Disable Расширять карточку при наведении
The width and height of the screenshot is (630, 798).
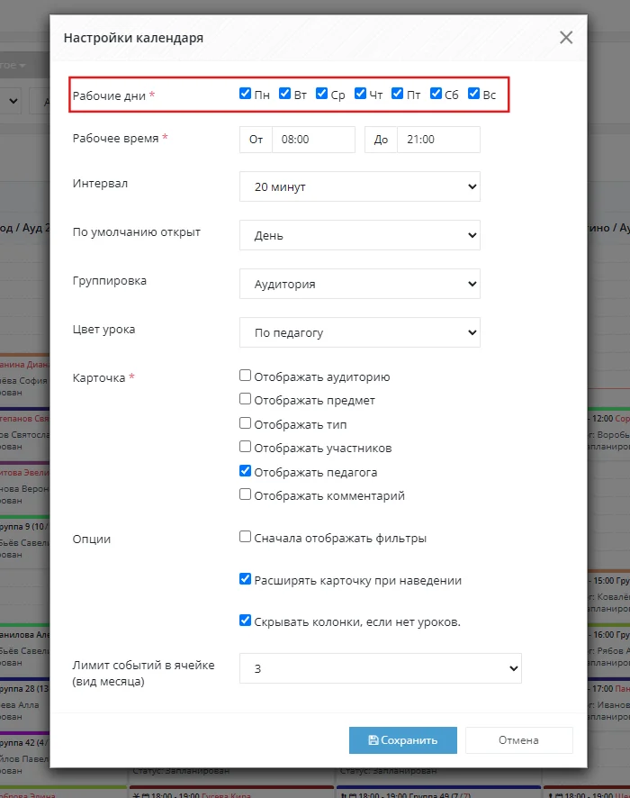pos(245,579)
